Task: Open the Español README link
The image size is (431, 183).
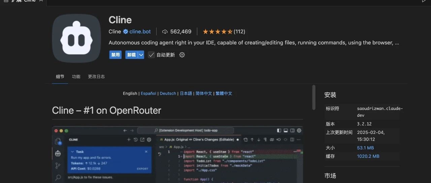Action: (148, 94)
